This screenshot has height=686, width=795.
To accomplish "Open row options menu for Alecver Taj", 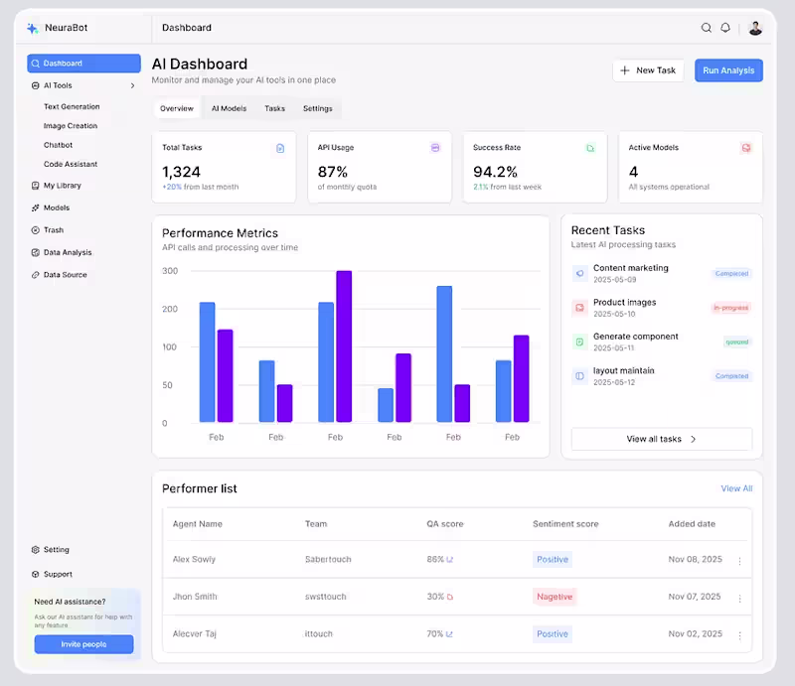I will [739, 635].
